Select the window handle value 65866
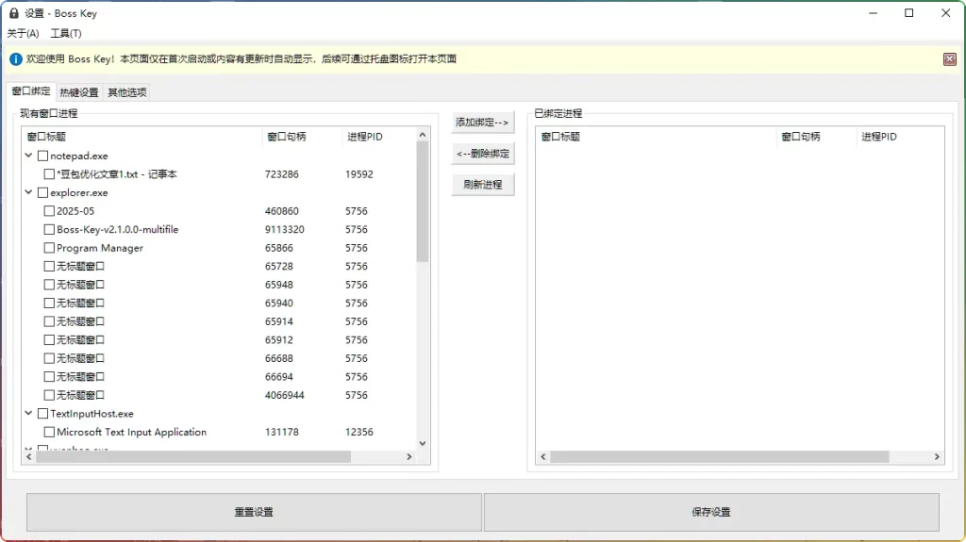The width and height of the screenshot is (966, 542). coord(279,248)
